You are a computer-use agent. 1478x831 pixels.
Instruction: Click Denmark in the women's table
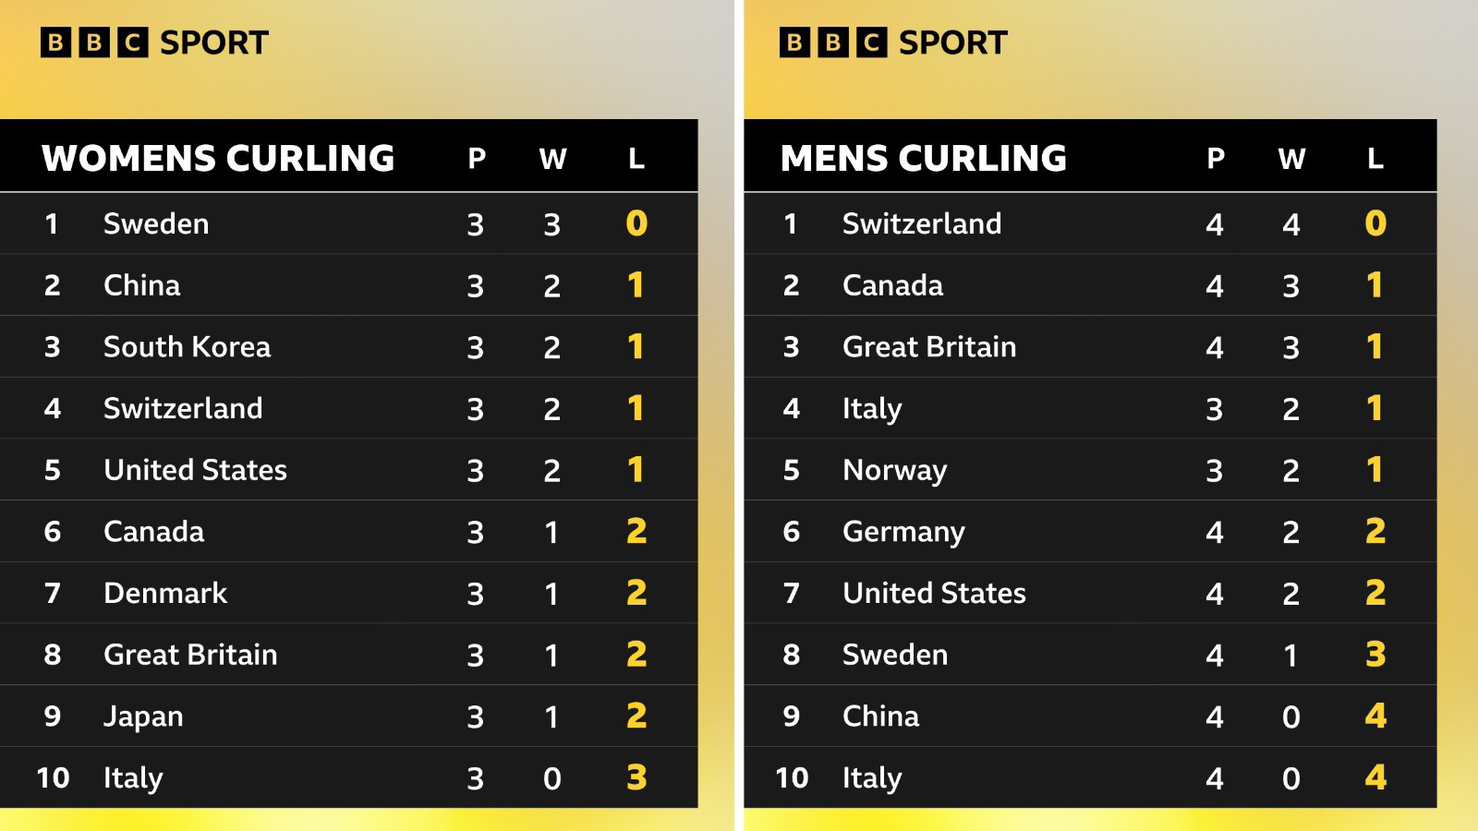(165, 593)
